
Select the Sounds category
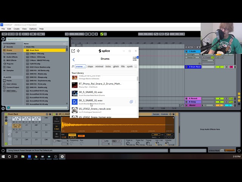[x=9, y=47]
